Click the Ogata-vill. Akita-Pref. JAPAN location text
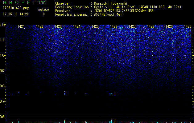Image resolution: width=194 pixels, height=123 pixels. click(138, 7)
